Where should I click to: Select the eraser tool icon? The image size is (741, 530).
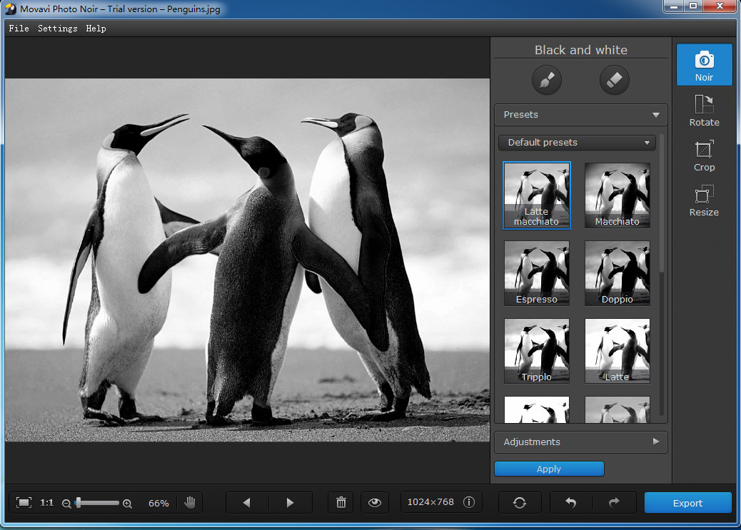click(x=614, y=80)
